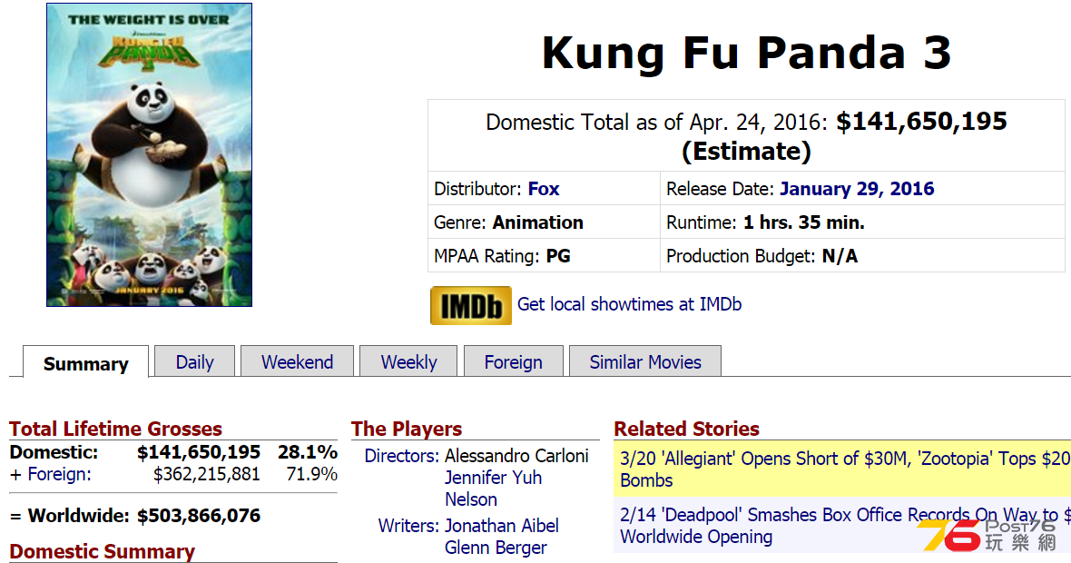Switch to the Weekend tab
Image resolution: width=1071 pixels, height=563 pixels.
pyautogui.click(x=297, y=361)
